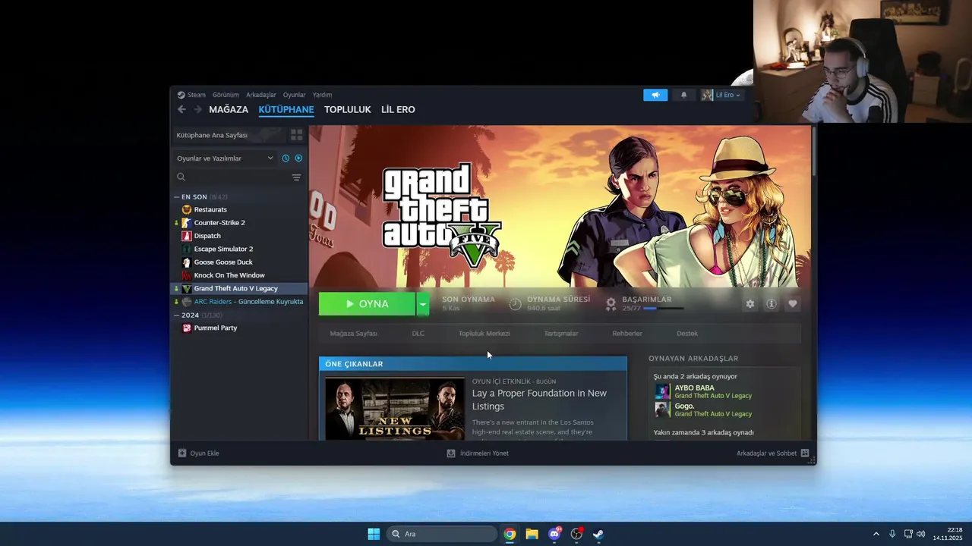Viewport: 972px width, 546px height.
Task: Open the Yardım menu
Action: pyautogui.click(x=323, y=95)
